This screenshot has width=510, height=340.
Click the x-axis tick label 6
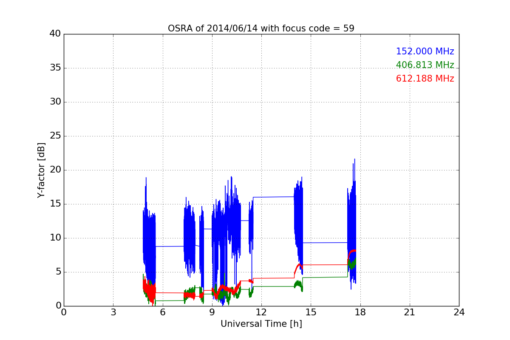tap(162, 312)
